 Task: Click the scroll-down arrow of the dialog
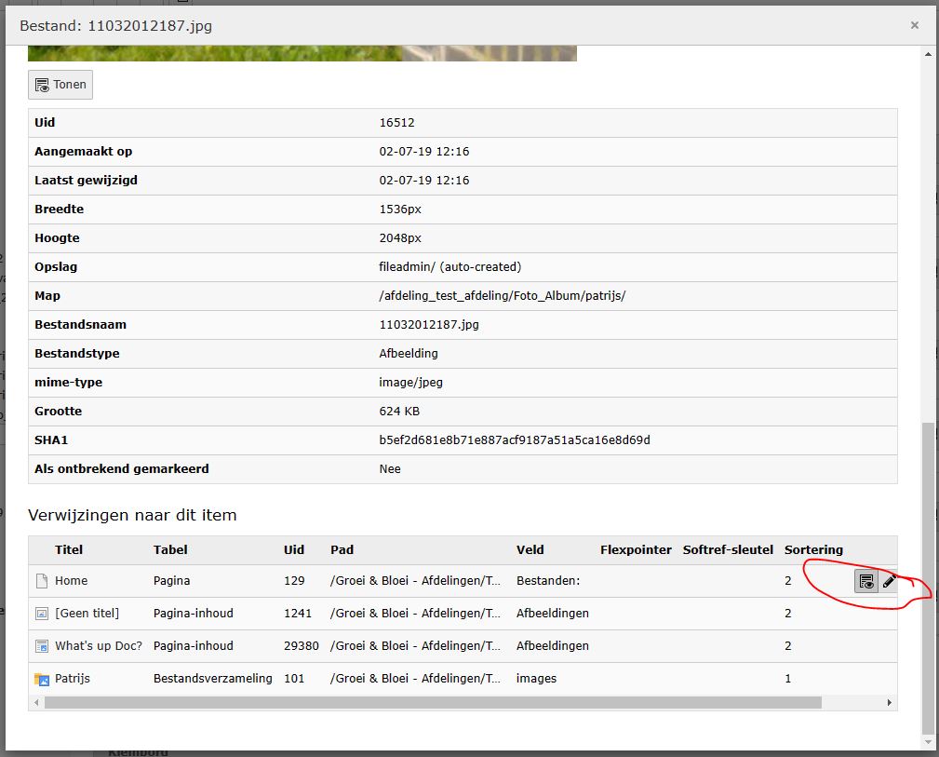point(927,742)
